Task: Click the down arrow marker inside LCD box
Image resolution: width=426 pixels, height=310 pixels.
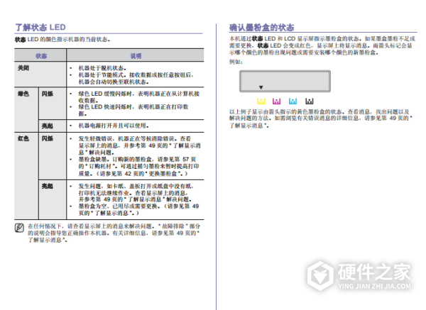Action: (261, 87)
